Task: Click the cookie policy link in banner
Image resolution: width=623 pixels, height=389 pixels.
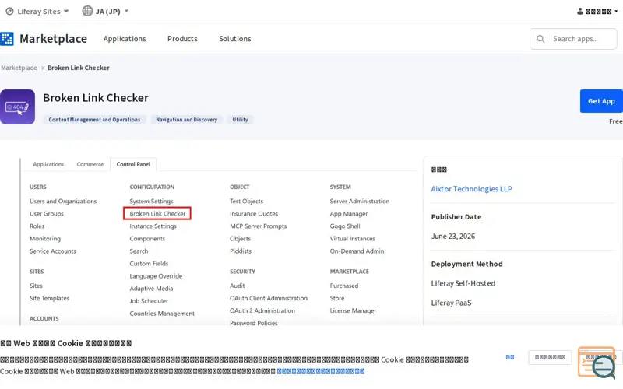Action: click(x=321, y=371)
